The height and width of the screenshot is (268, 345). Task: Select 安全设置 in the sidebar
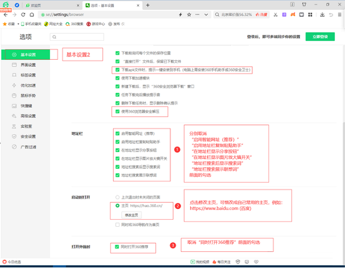(25, 137)
